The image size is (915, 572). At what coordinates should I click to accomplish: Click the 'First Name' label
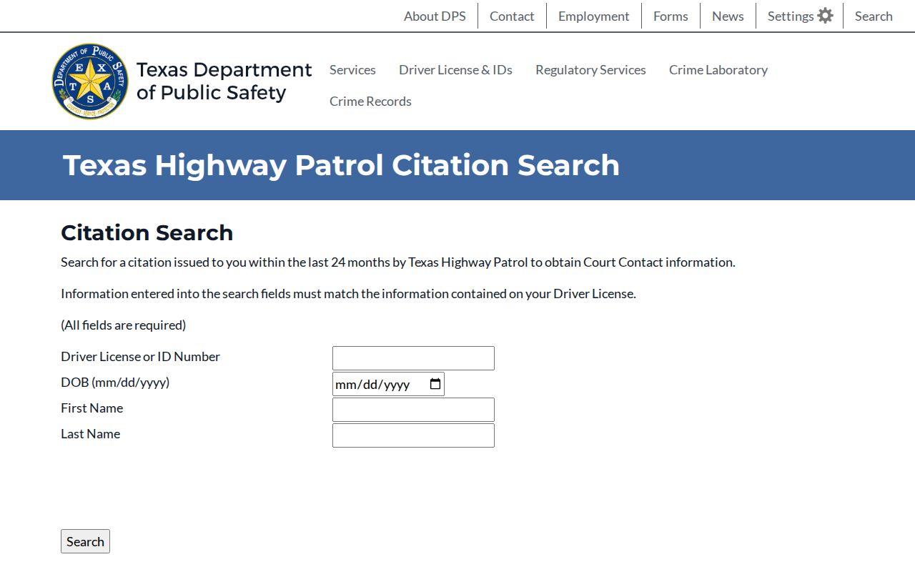(91, 408)
